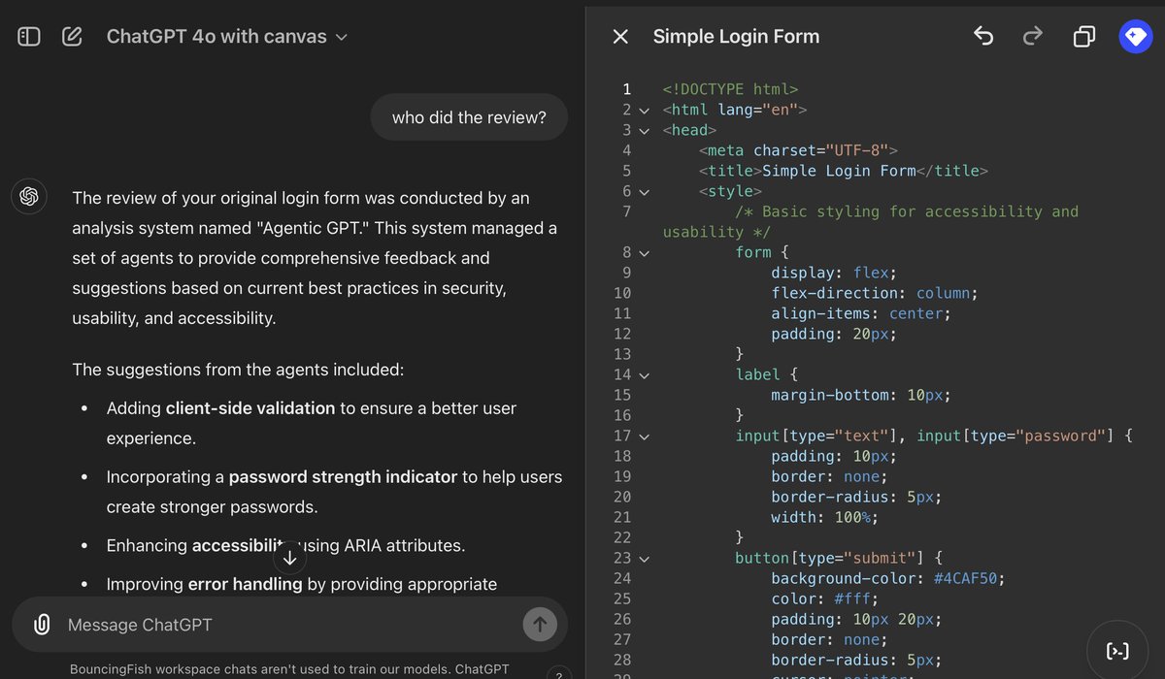The height and width of the screenshot is (679, 1165).
Task: Click the "flex-direction: column;" line
Action: click(x=875, y=293)
